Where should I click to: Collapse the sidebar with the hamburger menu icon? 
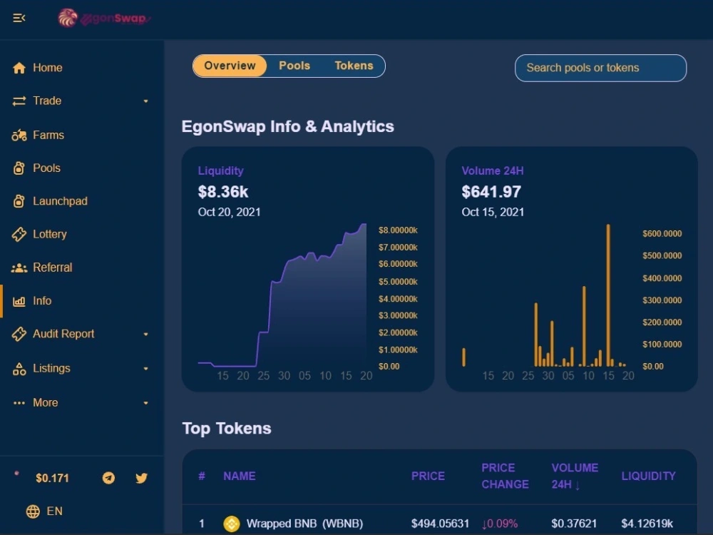(19, 18)
